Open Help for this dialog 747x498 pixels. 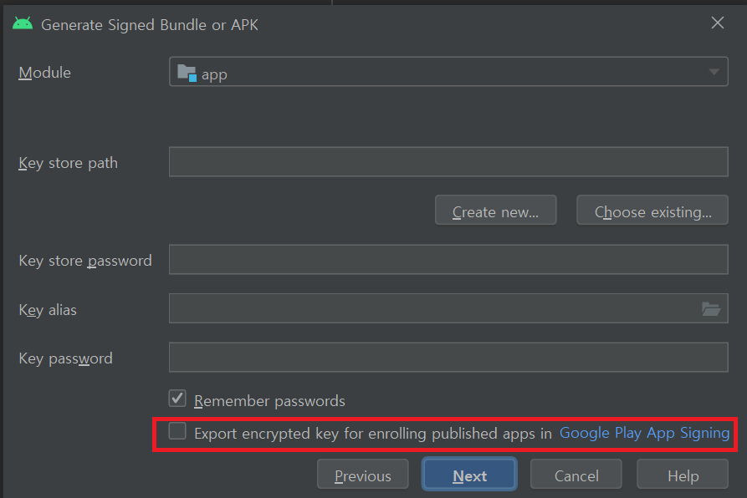click(x=683, y=475)
